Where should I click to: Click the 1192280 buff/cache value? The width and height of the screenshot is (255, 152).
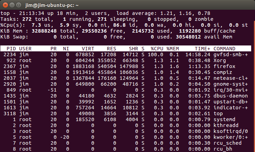click(x=190, y=31)
